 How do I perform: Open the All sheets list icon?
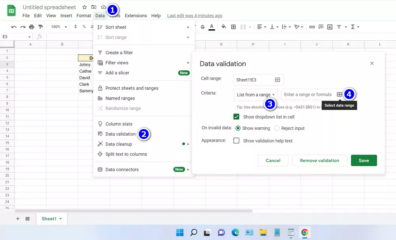(x=28, y=219)
